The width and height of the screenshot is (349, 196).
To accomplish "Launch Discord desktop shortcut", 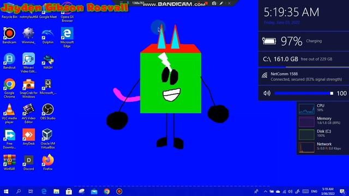I will pyautogui.click(x=28, y=162).
